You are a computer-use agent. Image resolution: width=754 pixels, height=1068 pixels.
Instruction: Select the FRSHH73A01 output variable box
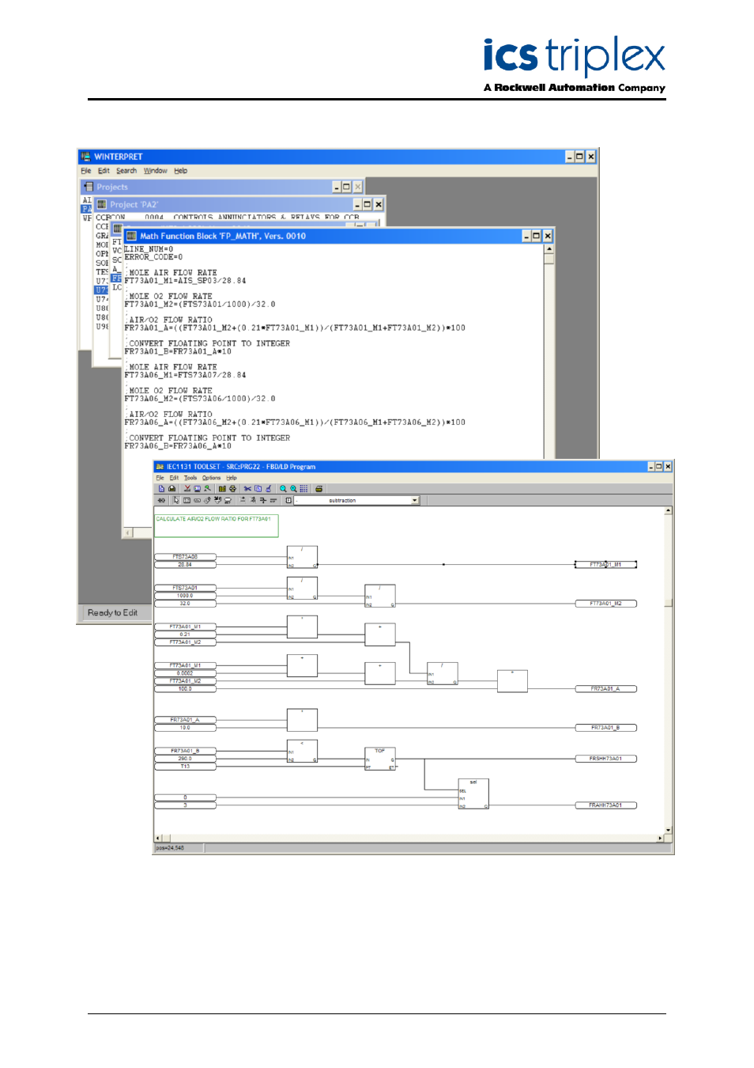[x=605, y=759]
